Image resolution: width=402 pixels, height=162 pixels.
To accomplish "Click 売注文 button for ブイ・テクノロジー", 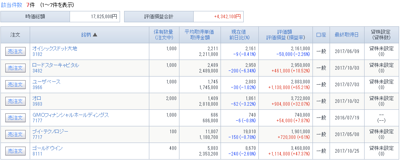I will point(15,134).
